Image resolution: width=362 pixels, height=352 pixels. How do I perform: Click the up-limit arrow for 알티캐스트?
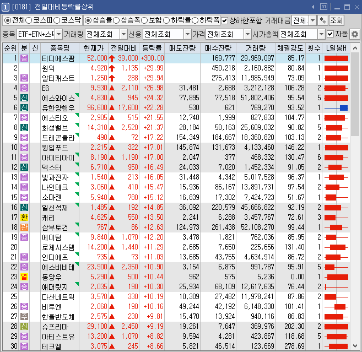[x=112, y=78]
